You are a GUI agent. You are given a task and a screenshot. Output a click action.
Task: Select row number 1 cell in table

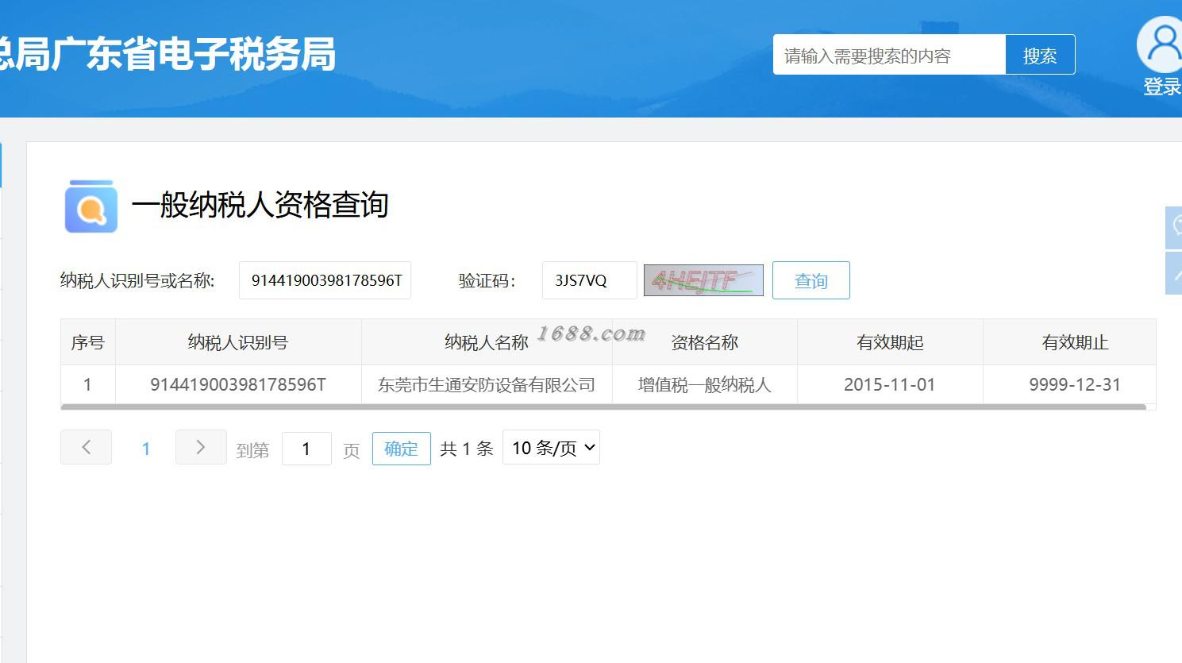[88, 385]
